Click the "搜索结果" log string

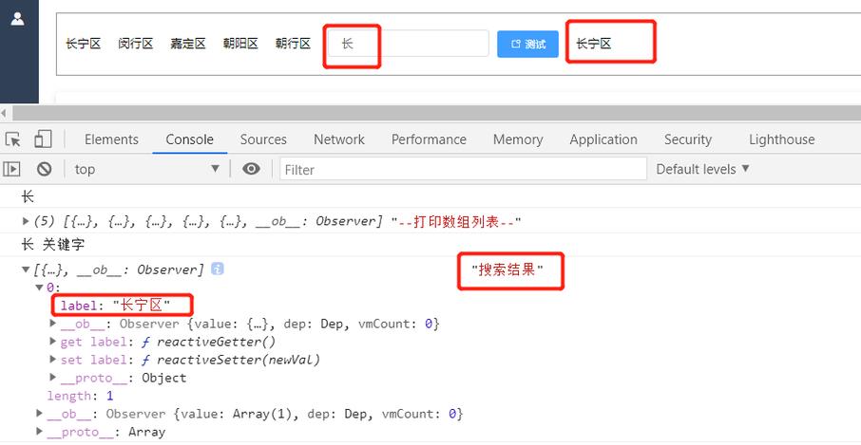pos(507,269)
